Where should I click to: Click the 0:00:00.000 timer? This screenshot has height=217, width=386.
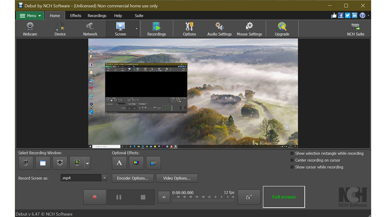coord(183,193)
